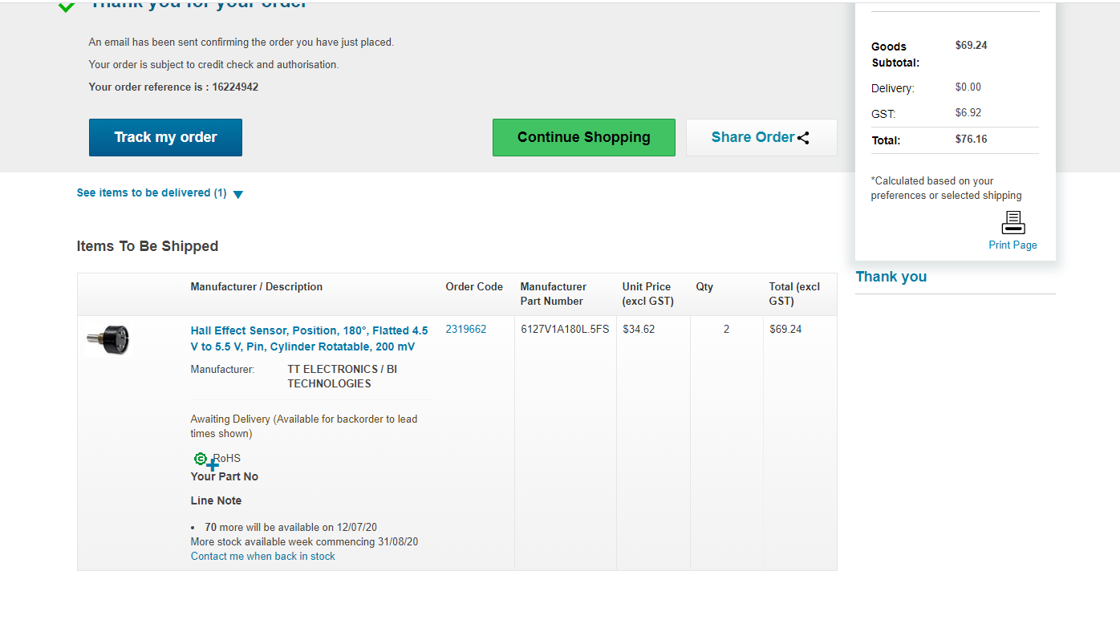Click the GST amount $6.92
The image size is (1120, 636).
[968, 113]
